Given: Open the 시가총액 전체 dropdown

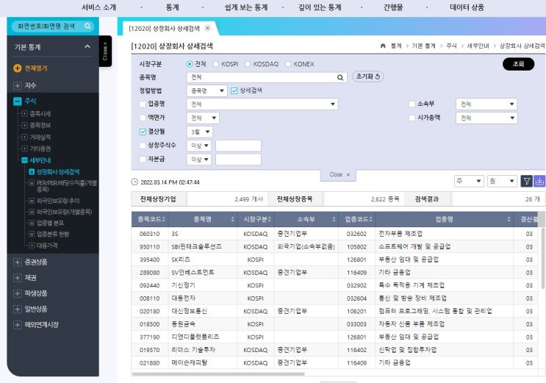Looking at the screenshot, I should [x=486, y=118].
